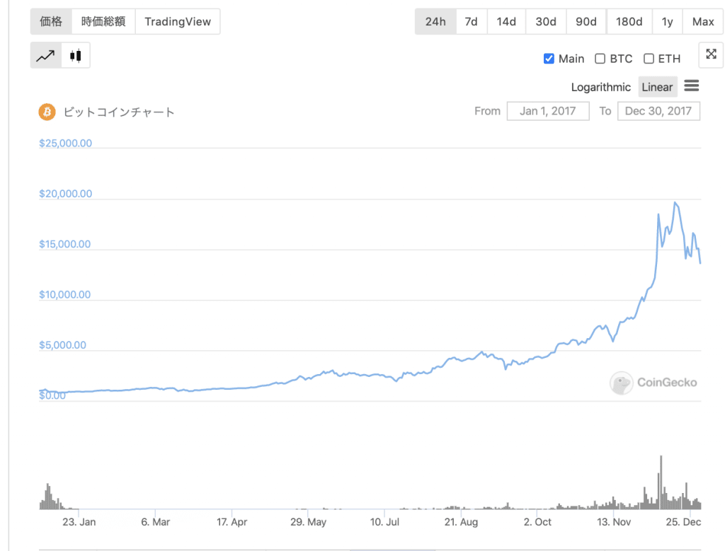This screenshot has height=551, width=725.
Task: Select the Linear scale option
Action: point(657,86)
